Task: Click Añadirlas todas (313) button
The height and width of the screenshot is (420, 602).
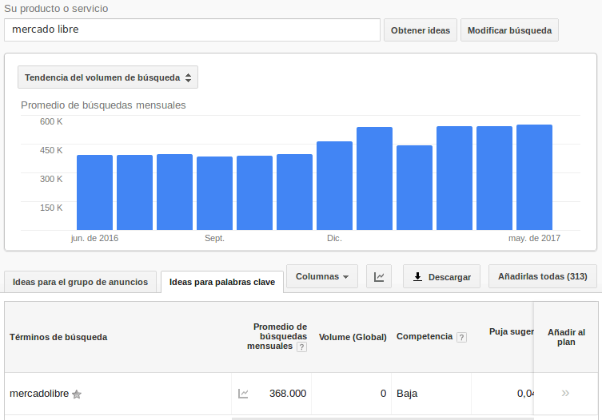Action: (x=543, y=276)
